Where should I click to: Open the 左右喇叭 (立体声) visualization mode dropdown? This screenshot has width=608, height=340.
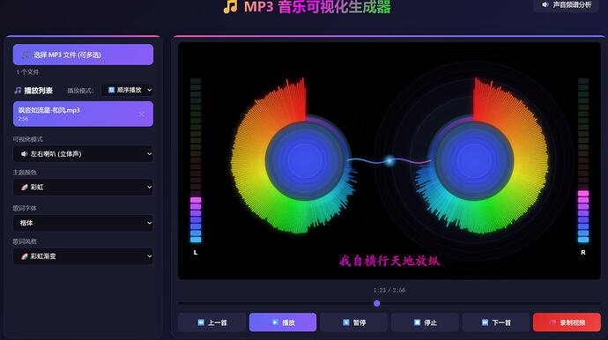pos(83,154)
